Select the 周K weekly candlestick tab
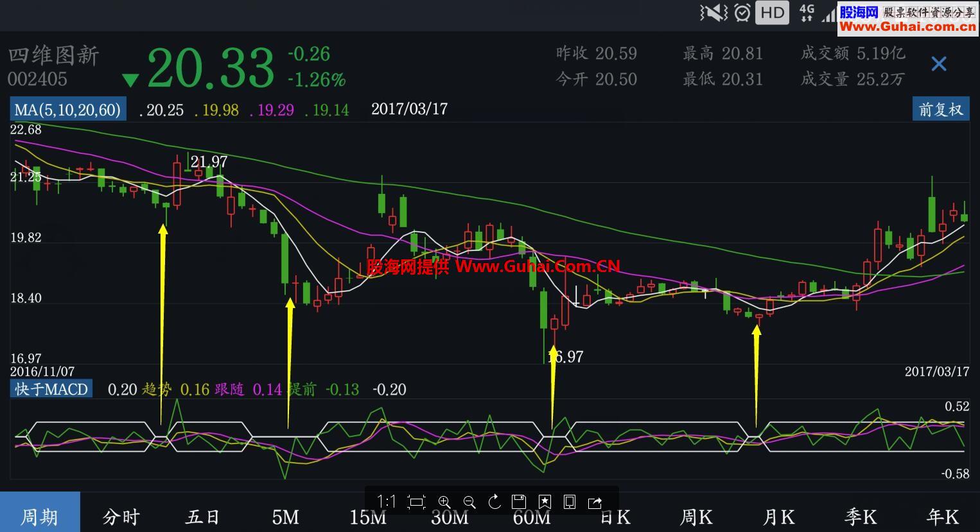Screen dimensions: 980x532 [696, 517]
